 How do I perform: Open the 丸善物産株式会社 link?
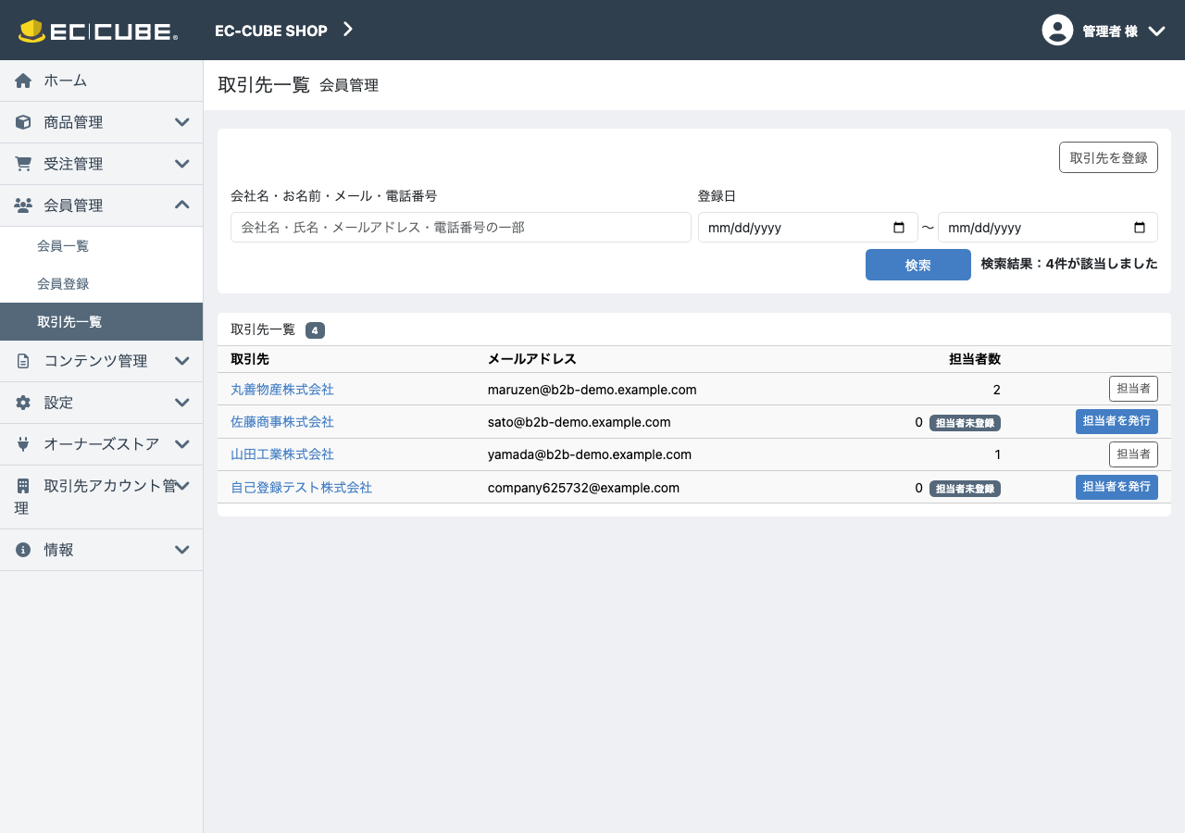[282, 390]
